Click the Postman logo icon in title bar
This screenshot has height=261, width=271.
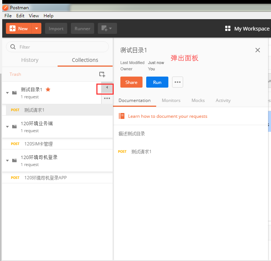[5, 8]
